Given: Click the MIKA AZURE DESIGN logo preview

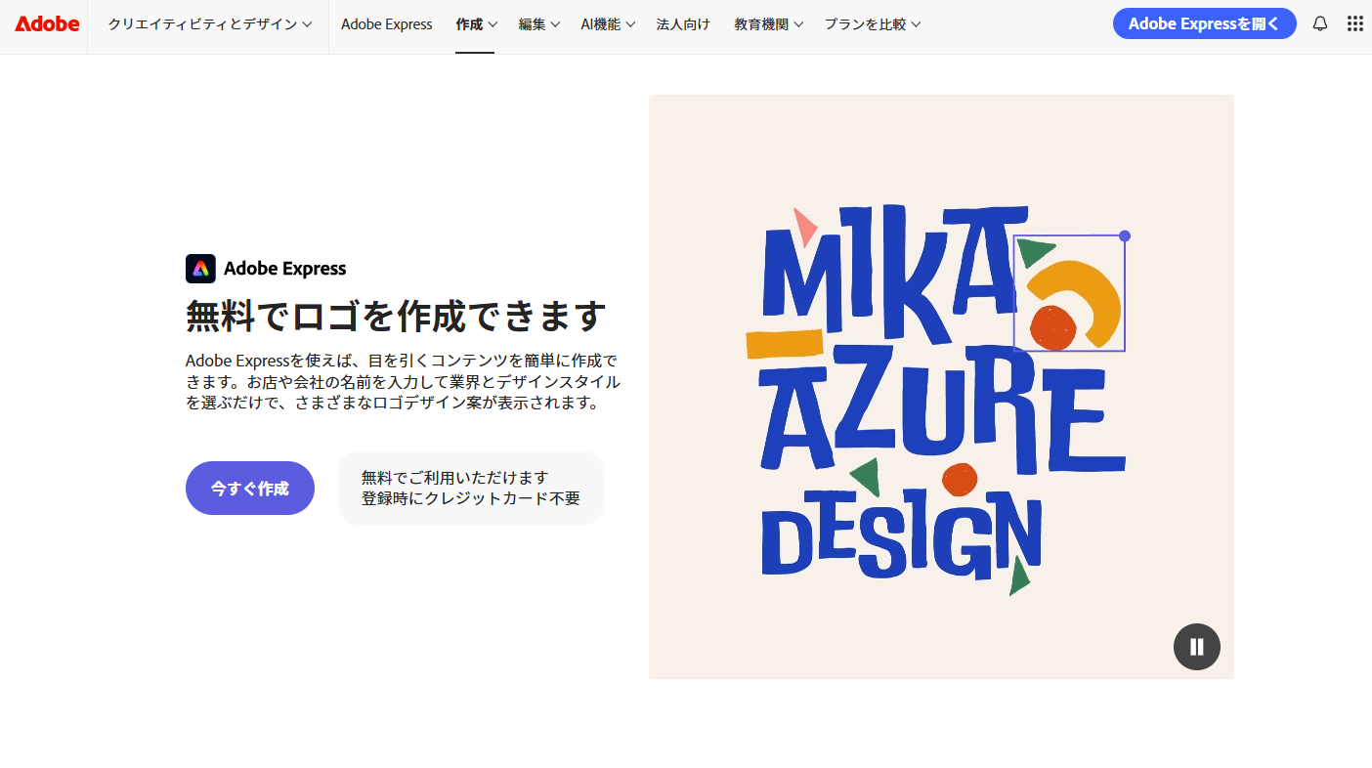Looking at the screenshot, I should [941, 387].
